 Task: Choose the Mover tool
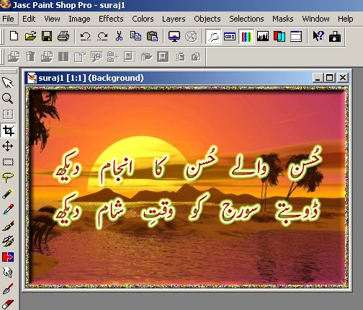coord(8,146)
